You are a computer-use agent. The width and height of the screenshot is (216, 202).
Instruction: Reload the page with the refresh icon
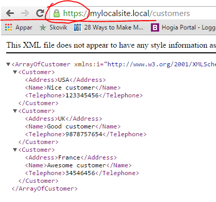point(40,13)
